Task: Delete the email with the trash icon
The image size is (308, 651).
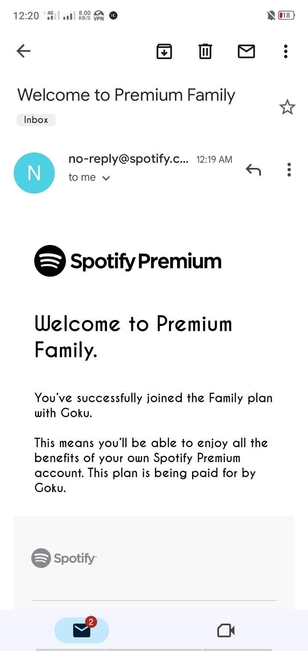Action: [x=205, y=51]
